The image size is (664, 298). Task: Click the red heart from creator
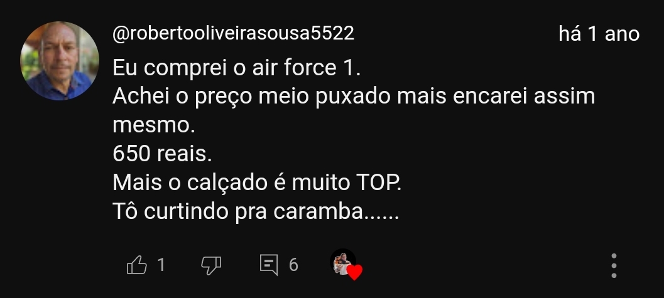click(x=354, y=272)
